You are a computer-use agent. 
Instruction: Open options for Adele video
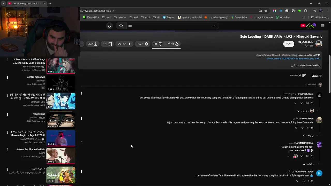point(7,150)
